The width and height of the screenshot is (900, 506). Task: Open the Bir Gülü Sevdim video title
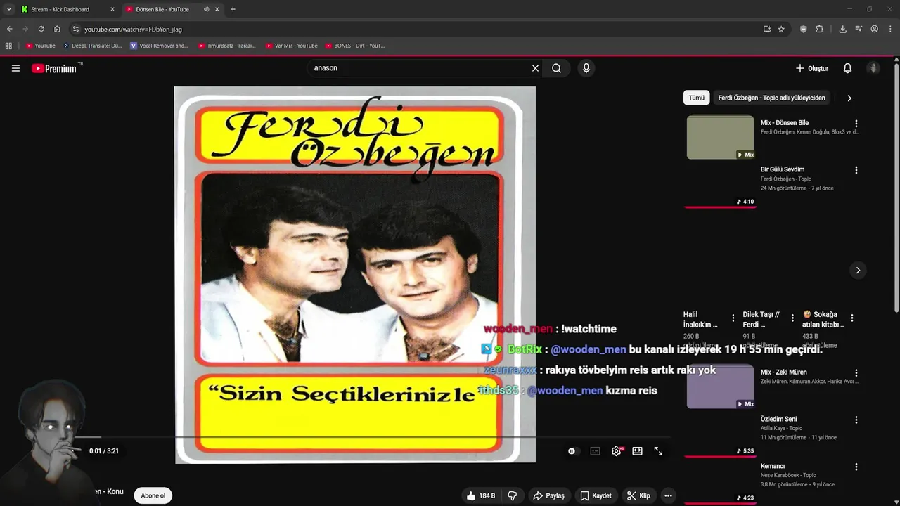[782, 169]
